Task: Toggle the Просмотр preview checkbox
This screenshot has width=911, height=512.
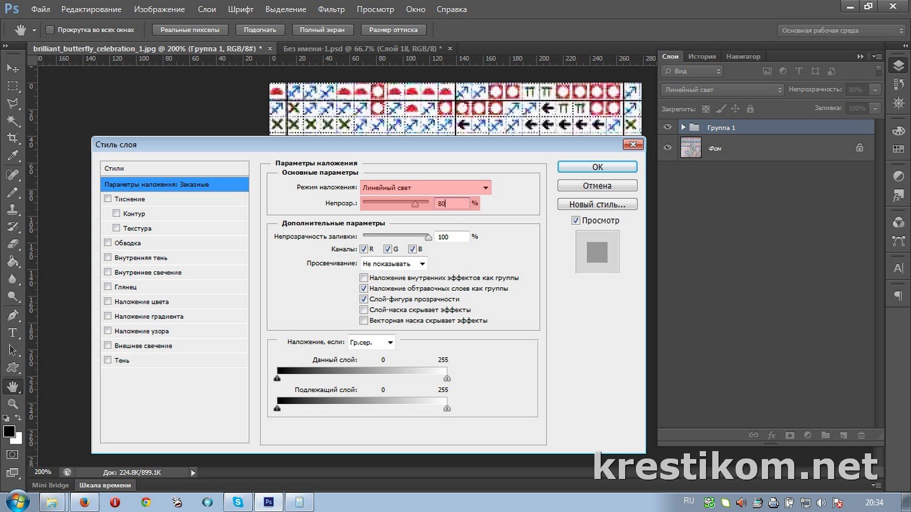Action: (x=576, y=220)
